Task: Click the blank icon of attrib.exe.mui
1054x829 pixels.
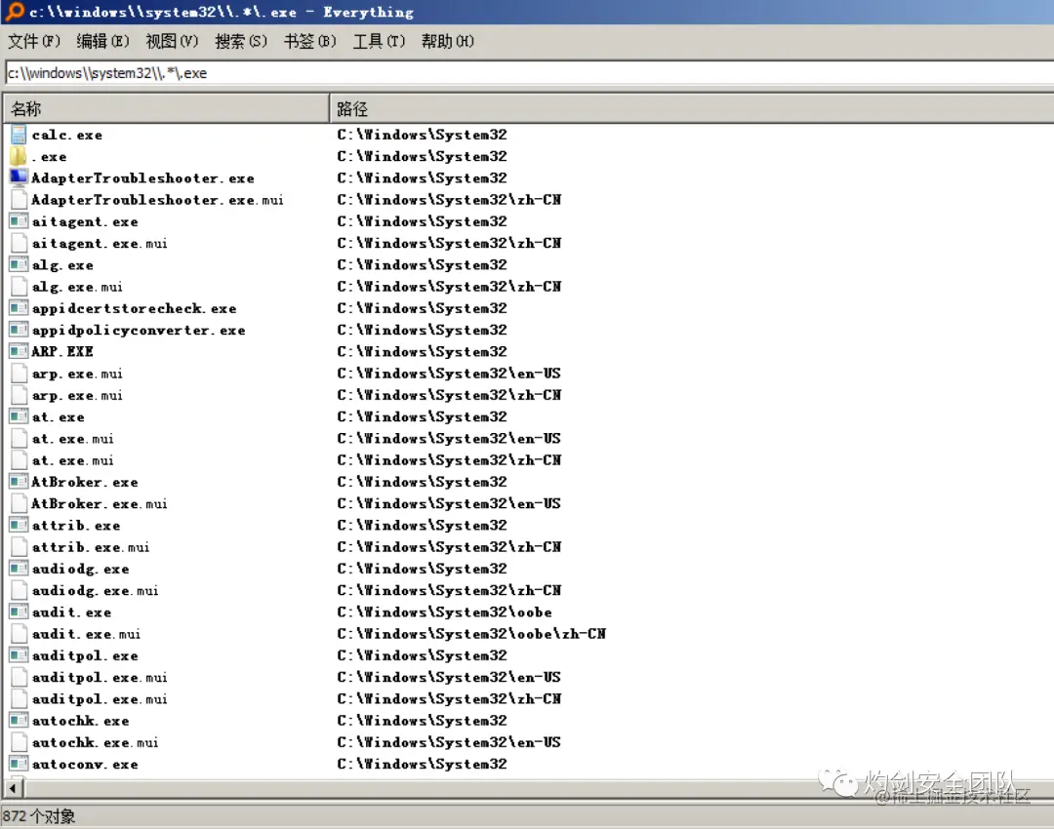Action: [x=20, y=547]
